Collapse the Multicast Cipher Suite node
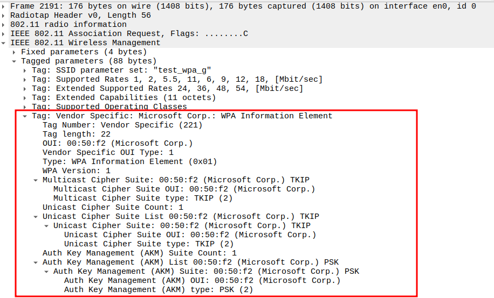494x298 pixels. (36, 180)
